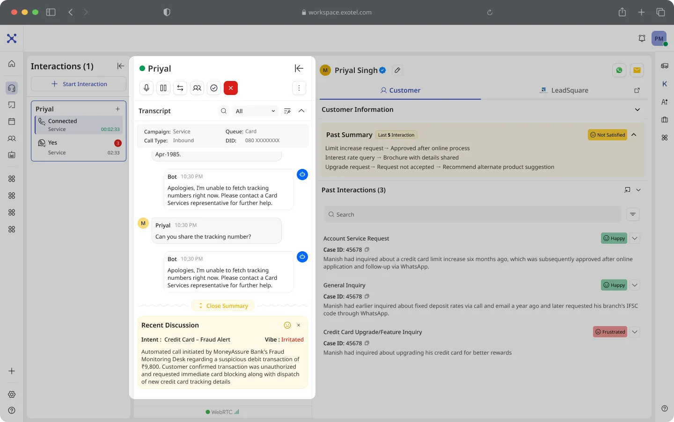Add a new item to Priyal group
The height and width of the screenshot is (422, 674).
point(117,109)
